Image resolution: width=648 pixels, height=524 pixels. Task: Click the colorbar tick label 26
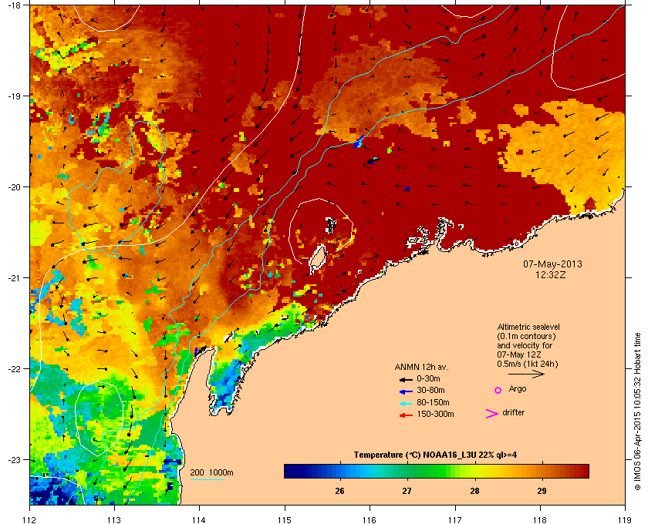[x=339, y=492]
